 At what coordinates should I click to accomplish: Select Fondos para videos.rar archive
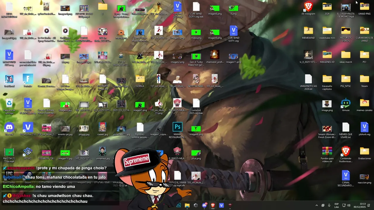click(x=327, y=155)
